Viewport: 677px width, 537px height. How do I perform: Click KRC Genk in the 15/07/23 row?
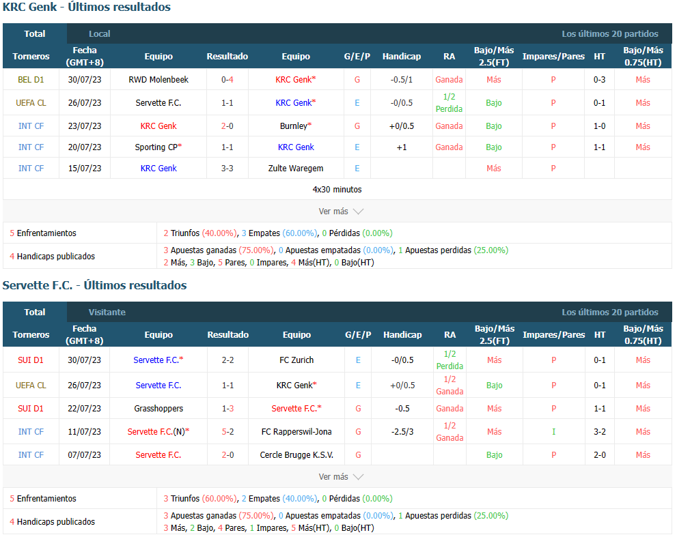158,169
